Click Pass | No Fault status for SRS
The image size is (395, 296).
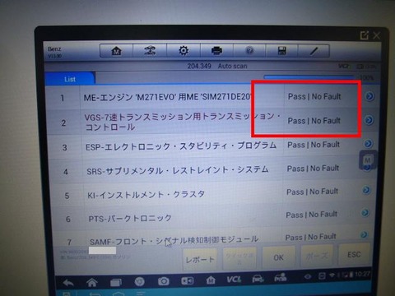coord(313,169)
